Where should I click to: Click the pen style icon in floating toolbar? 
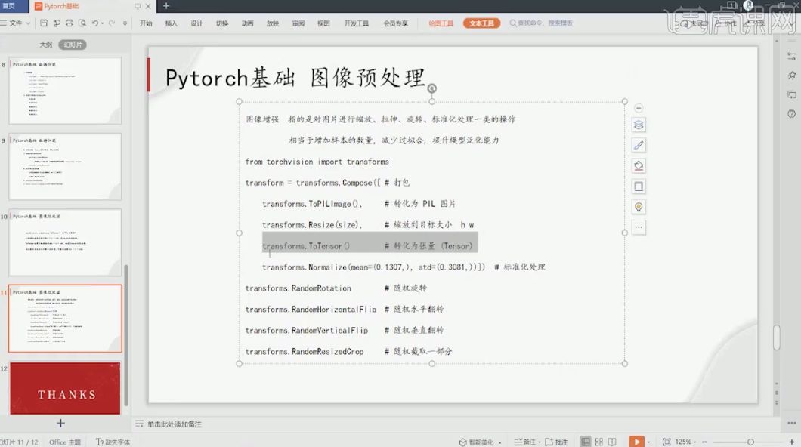click(x=639, y=145)
